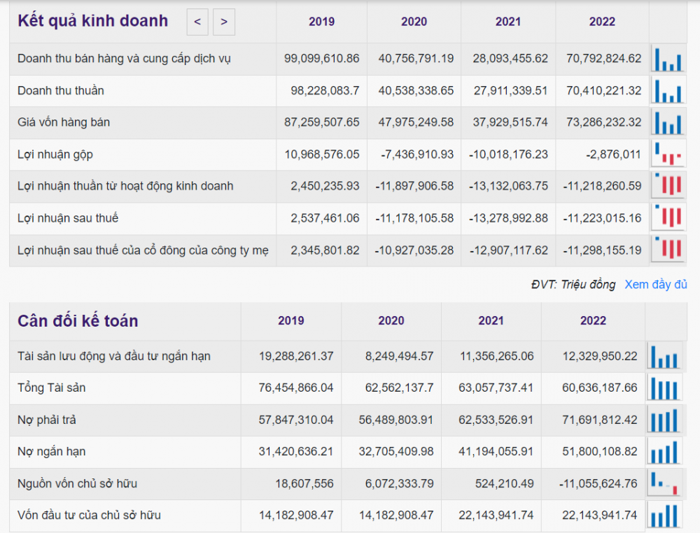Open chart icon for Doanh thu bán hàng row
The height and width of the screenshot is (533, 700).
click(668, 59)
